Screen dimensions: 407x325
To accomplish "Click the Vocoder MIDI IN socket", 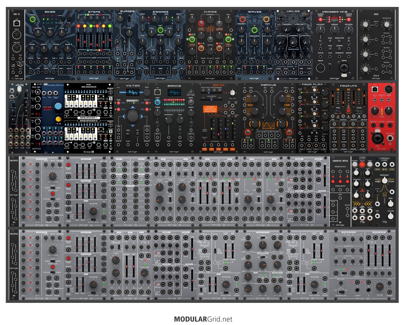I will pos(320,67).
